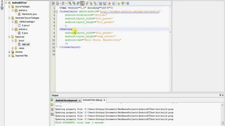Open Ant settings icon in Output panel
The height and width of the screenshot is (126, 225).
click(x=52, y=114)
